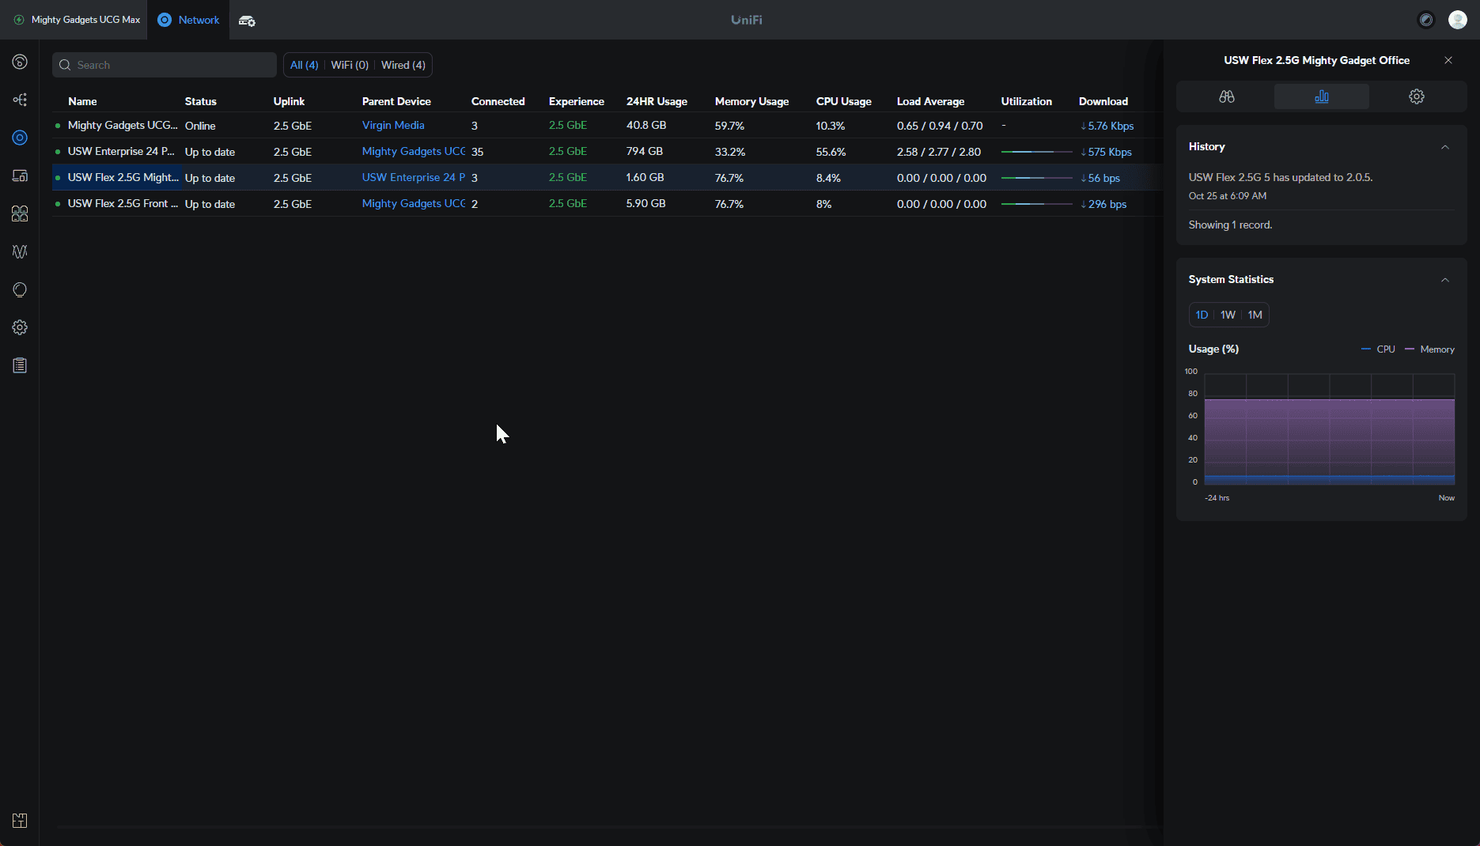
Task: Select the 1M statistics time range
Action: pos(1255,315)
